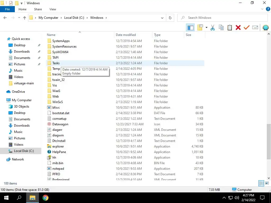Switch to Details view layout button

coord(261,183)
